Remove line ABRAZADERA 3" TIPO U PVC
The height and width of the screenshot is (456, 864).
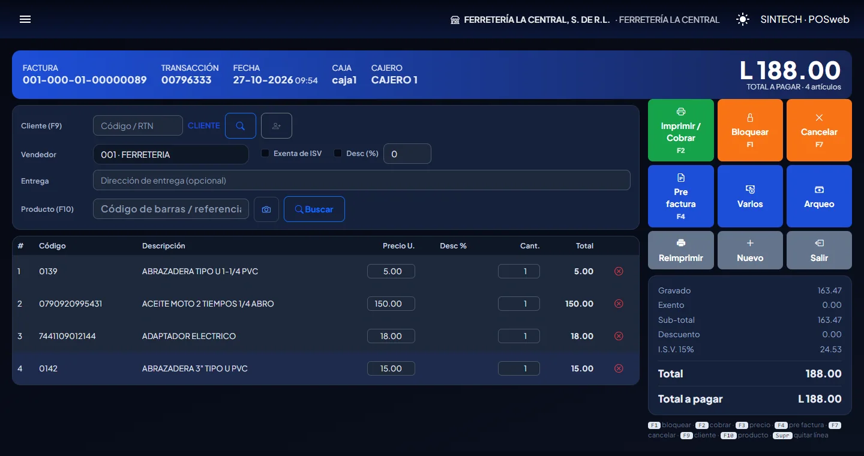click(x=619, y=368)
